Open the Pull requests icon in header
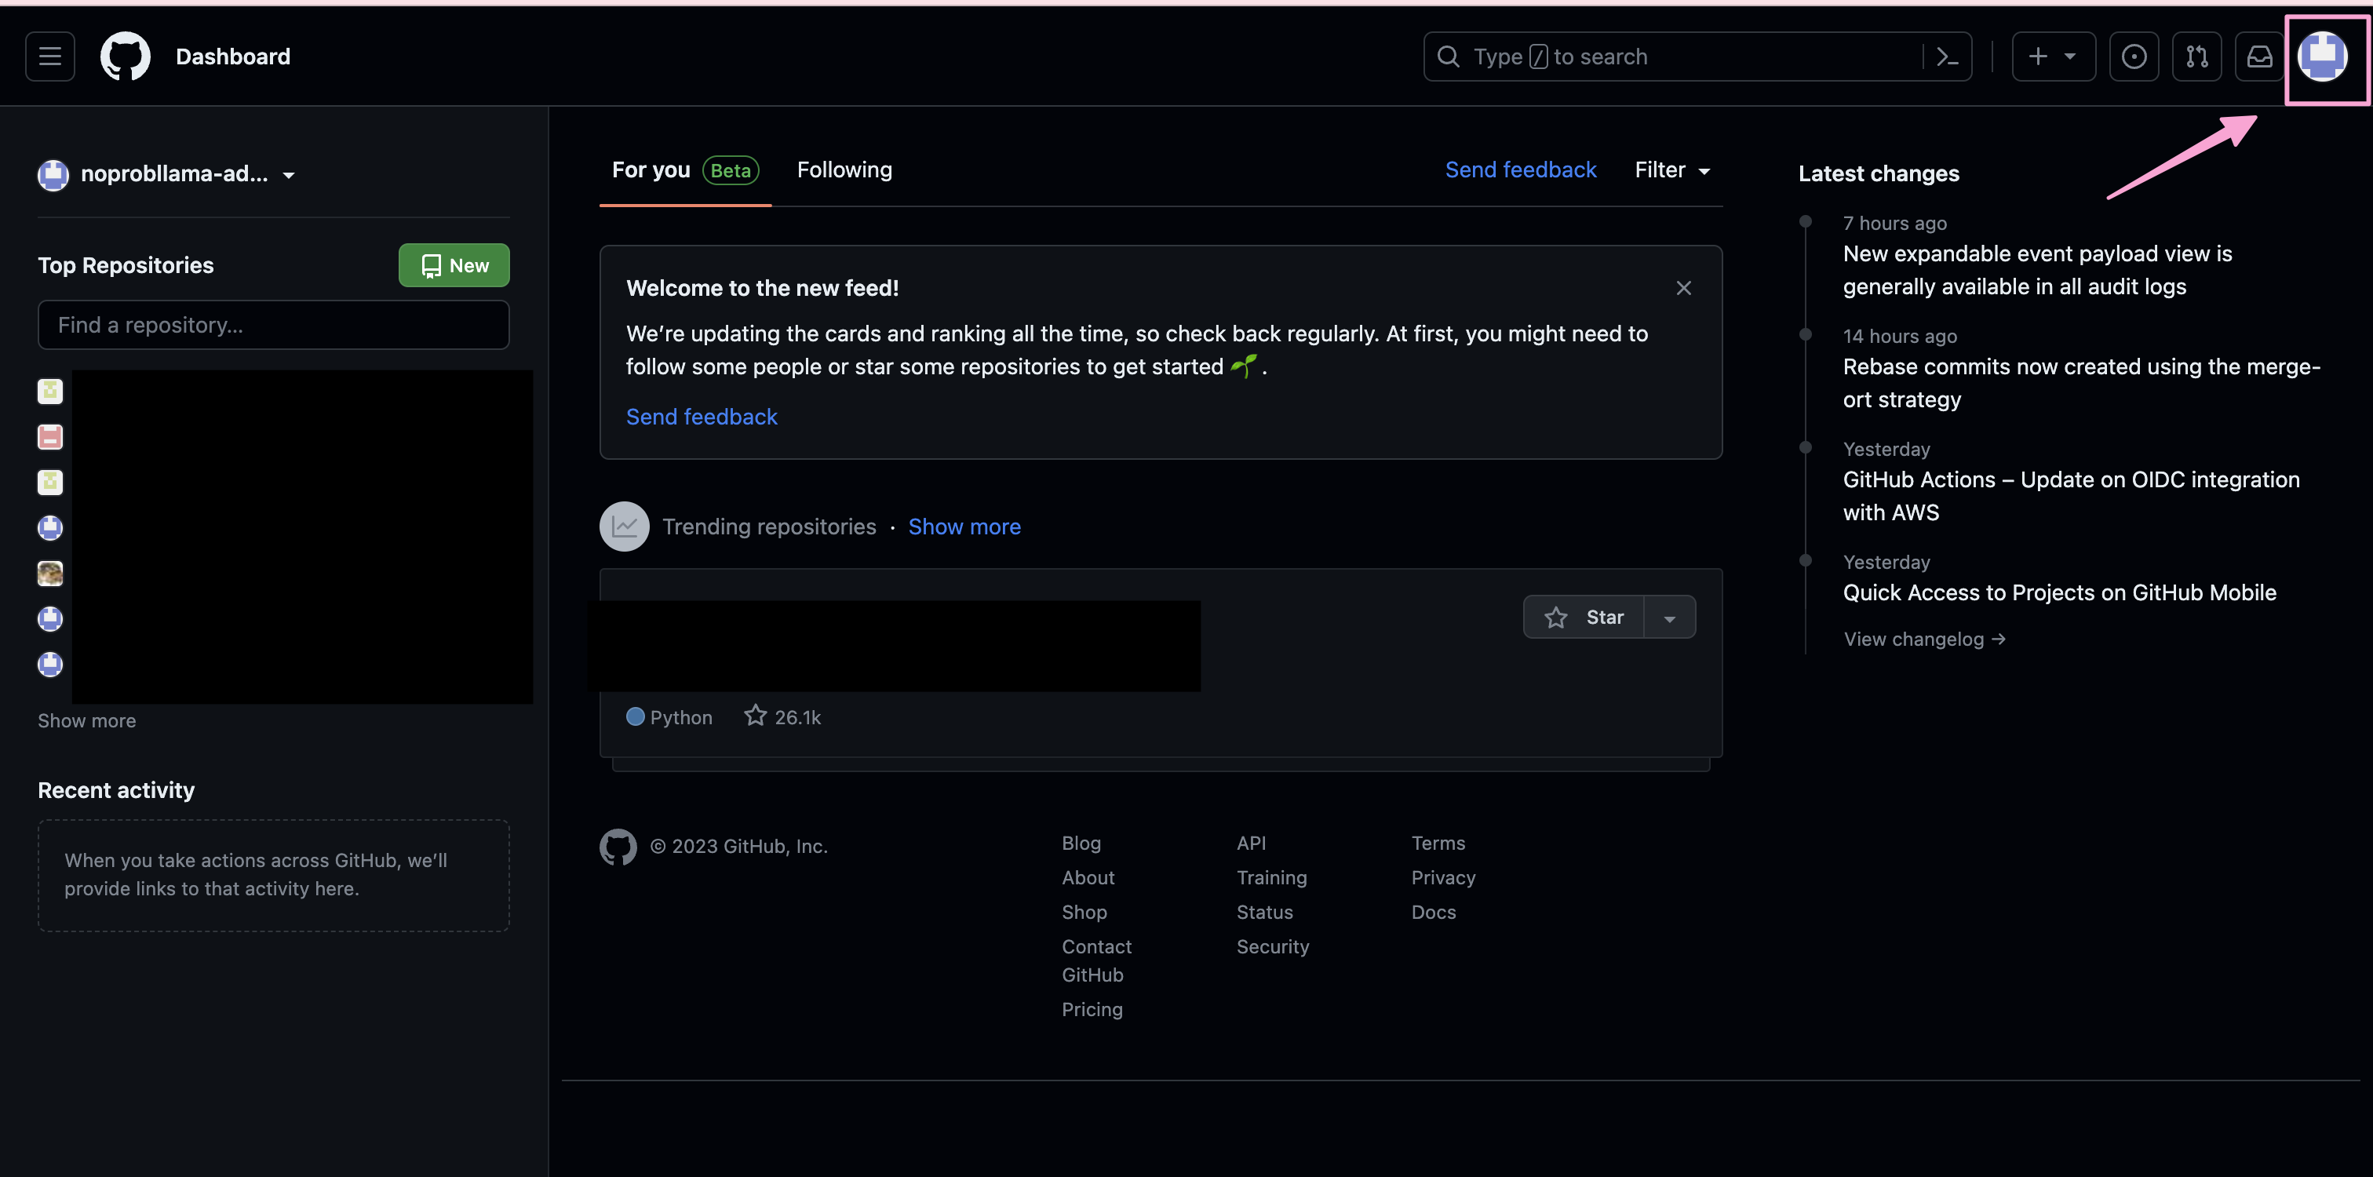 [2196, 56]
